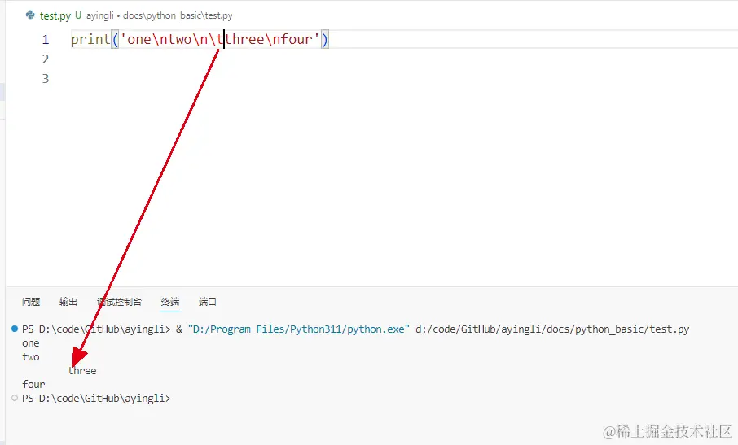Click terminal output line 'three'
This screenshot has height=445, width=738.
click(x=82, y=371)
